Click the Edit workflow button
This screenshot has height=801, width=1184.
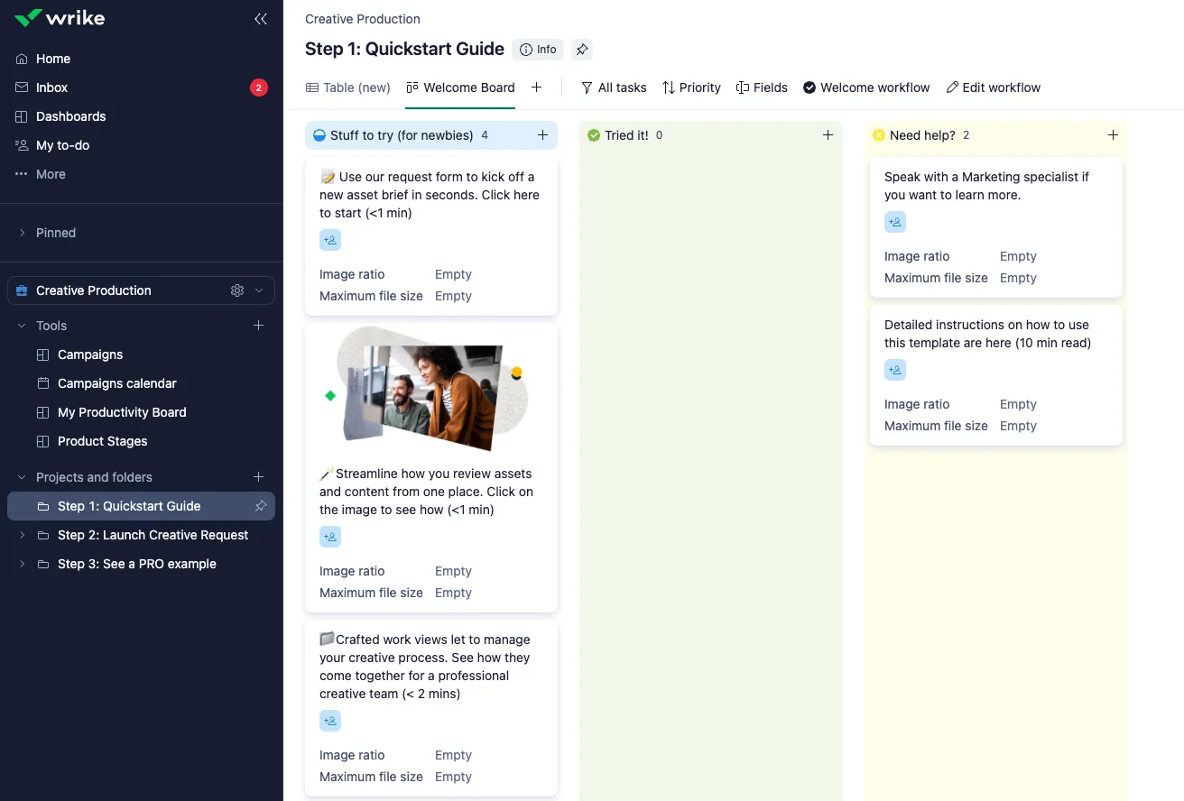(x=994, y=87)
